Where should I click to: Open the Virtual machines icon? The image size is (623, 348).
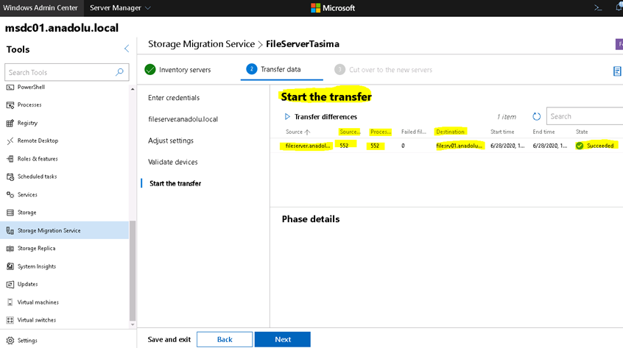10,302
